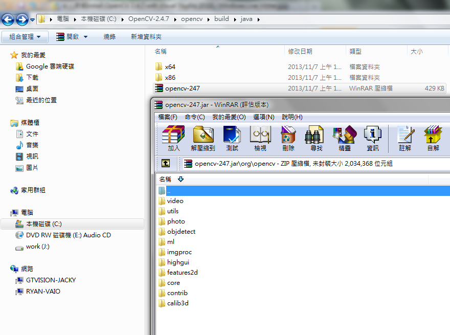
Task: Click the work (J:) drive icon
Action: (19, 248)
